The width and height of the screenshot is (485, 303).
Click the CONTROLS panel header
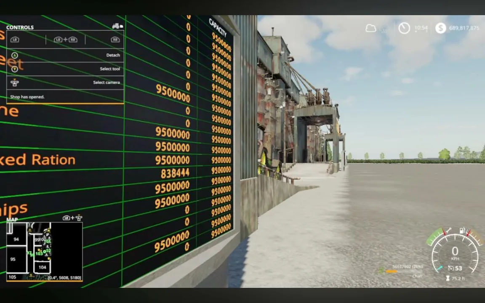[20, 27]
